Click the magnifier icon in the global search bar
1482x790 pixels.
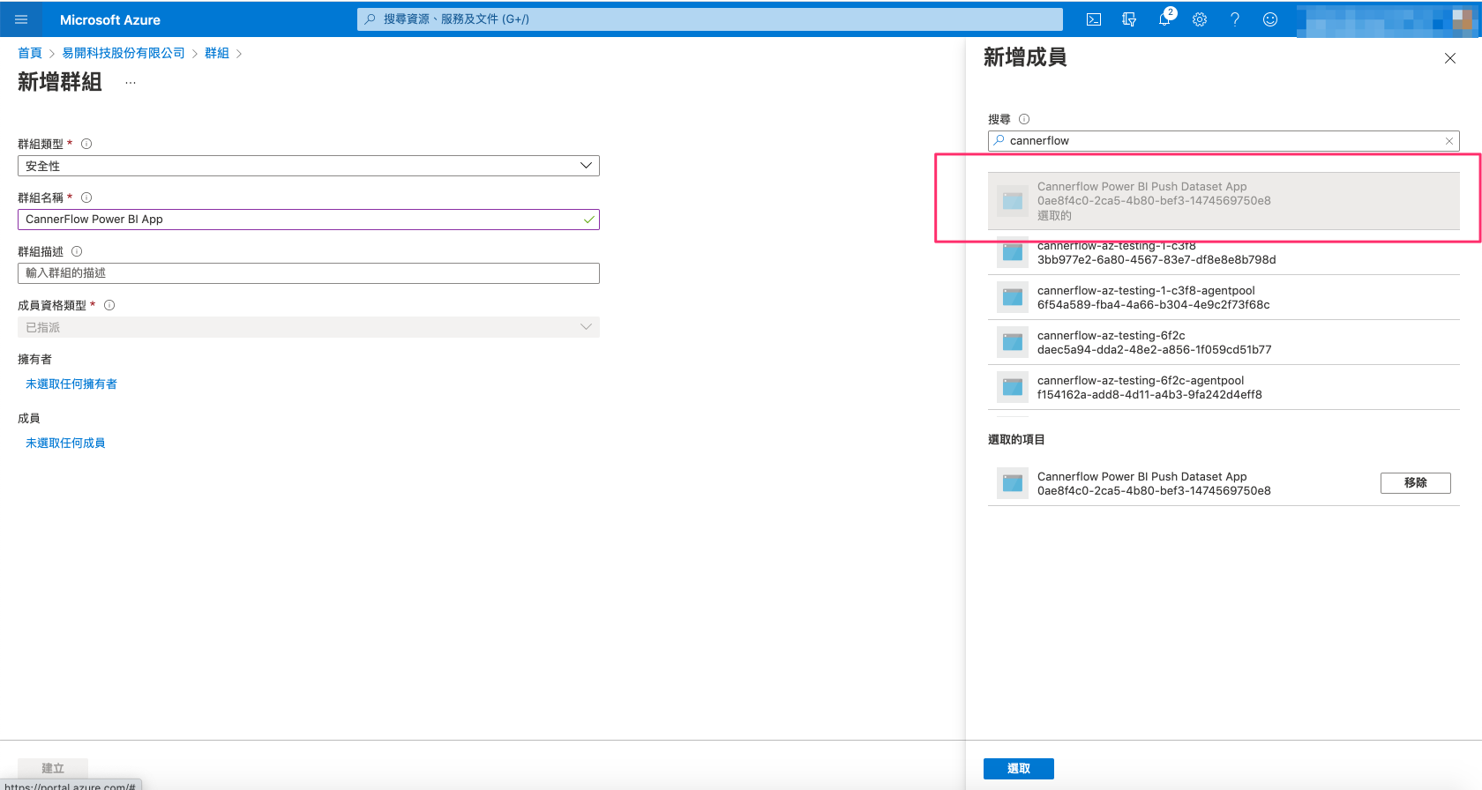coord(370,19)
